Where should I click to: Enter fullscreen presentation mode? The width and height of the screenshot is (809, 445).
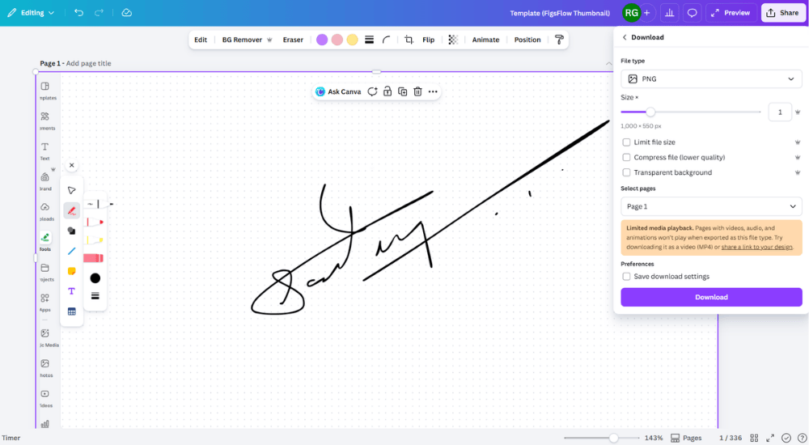770,438
